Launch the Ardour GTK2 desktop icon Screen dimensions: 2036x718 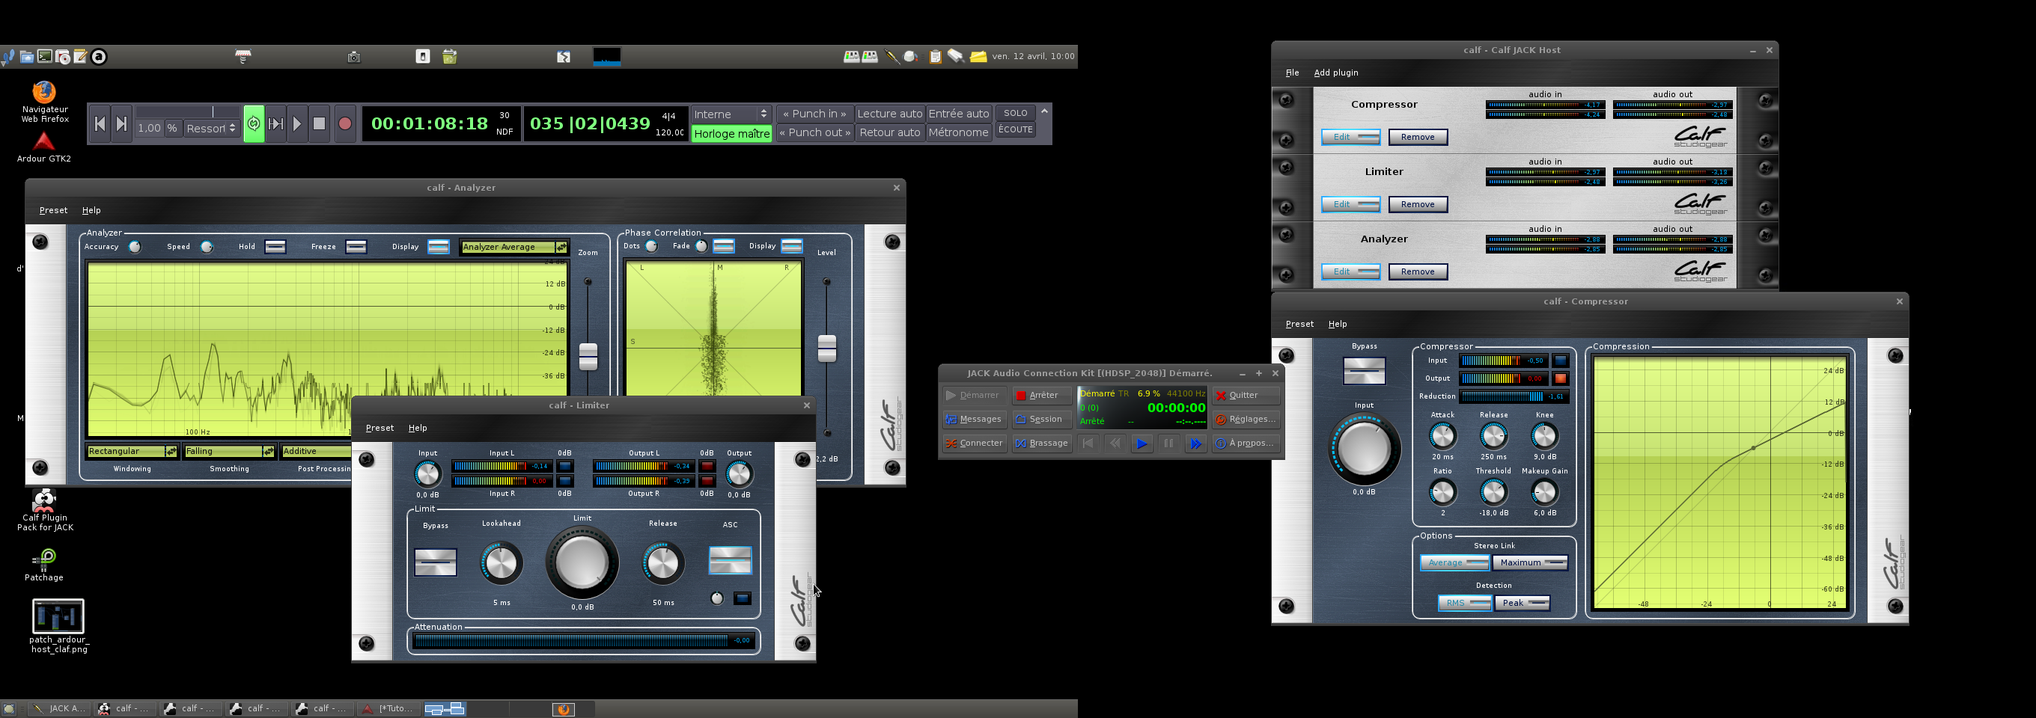tap(44, 147)
